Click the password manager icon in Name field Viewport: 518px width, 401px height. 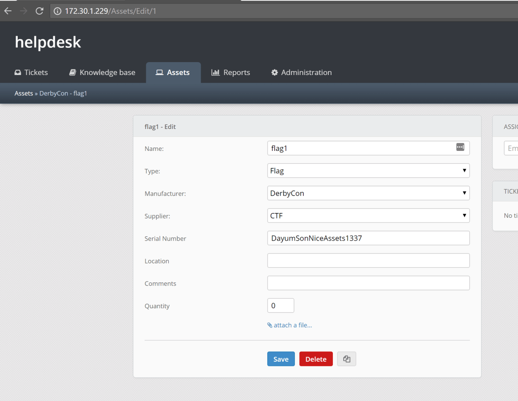click(460, 147)
